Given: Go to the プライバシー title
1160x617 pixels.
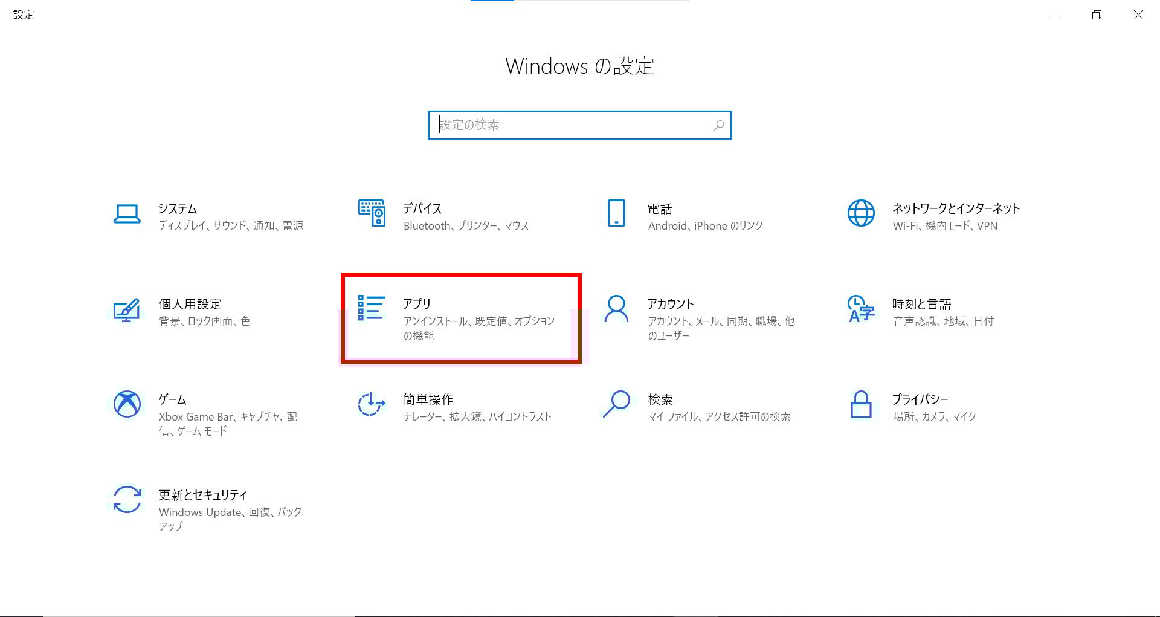Looking at the screenshot, I should pyautogui.click(x=920, y=399).
